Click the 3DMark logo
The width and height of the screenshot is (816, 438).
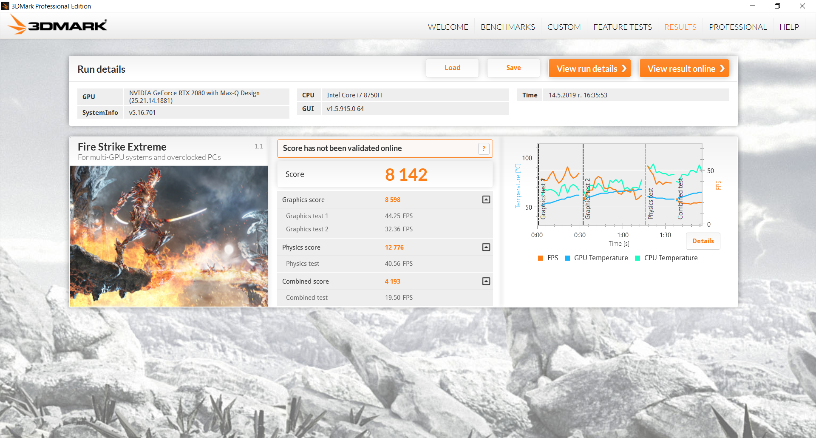pyautogui.click(x=58, y=25)
